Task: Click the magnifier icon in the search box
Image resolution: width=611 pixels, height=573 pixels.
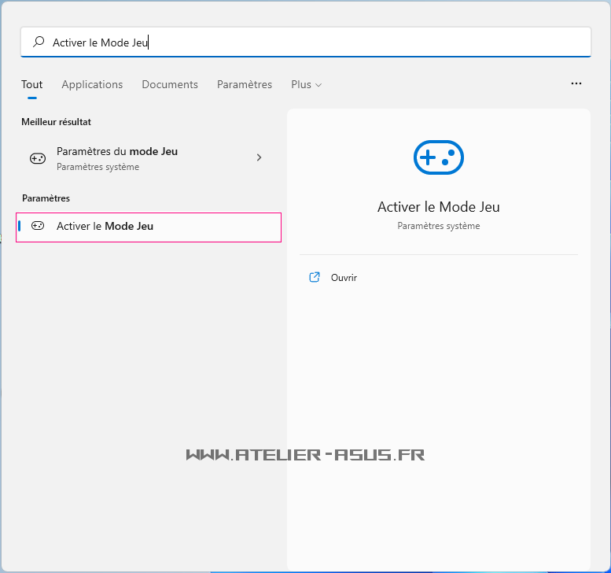Action: (38, 43)
